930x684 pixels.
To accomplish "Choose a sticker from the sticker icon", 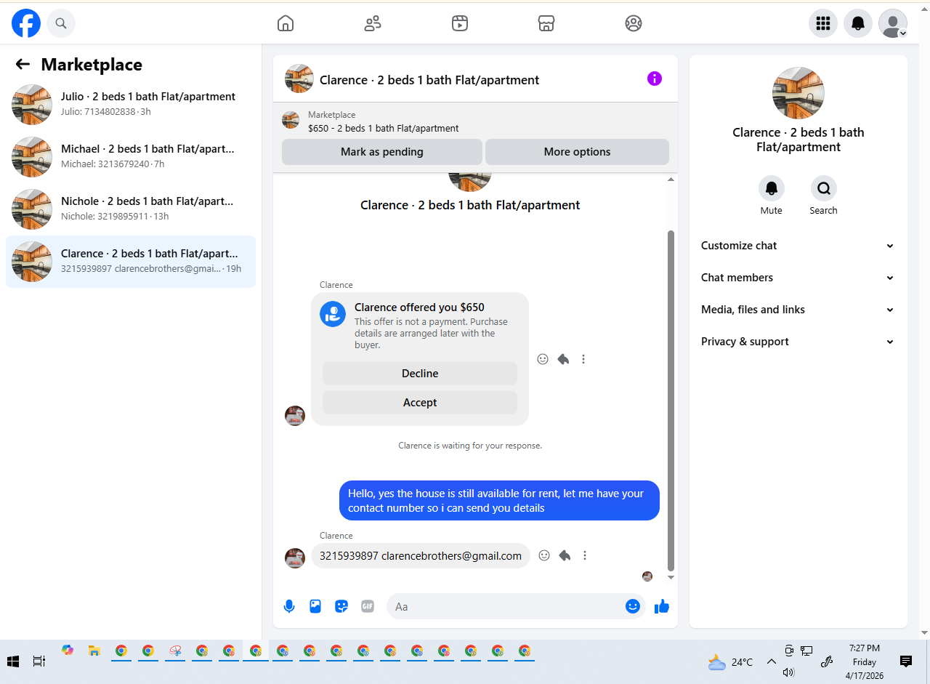I will point(341,606).
